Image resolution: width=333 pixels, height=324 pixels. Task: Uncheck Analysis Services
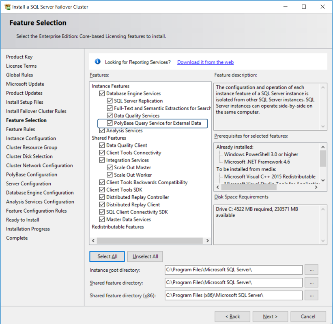[x=102, y=130]
